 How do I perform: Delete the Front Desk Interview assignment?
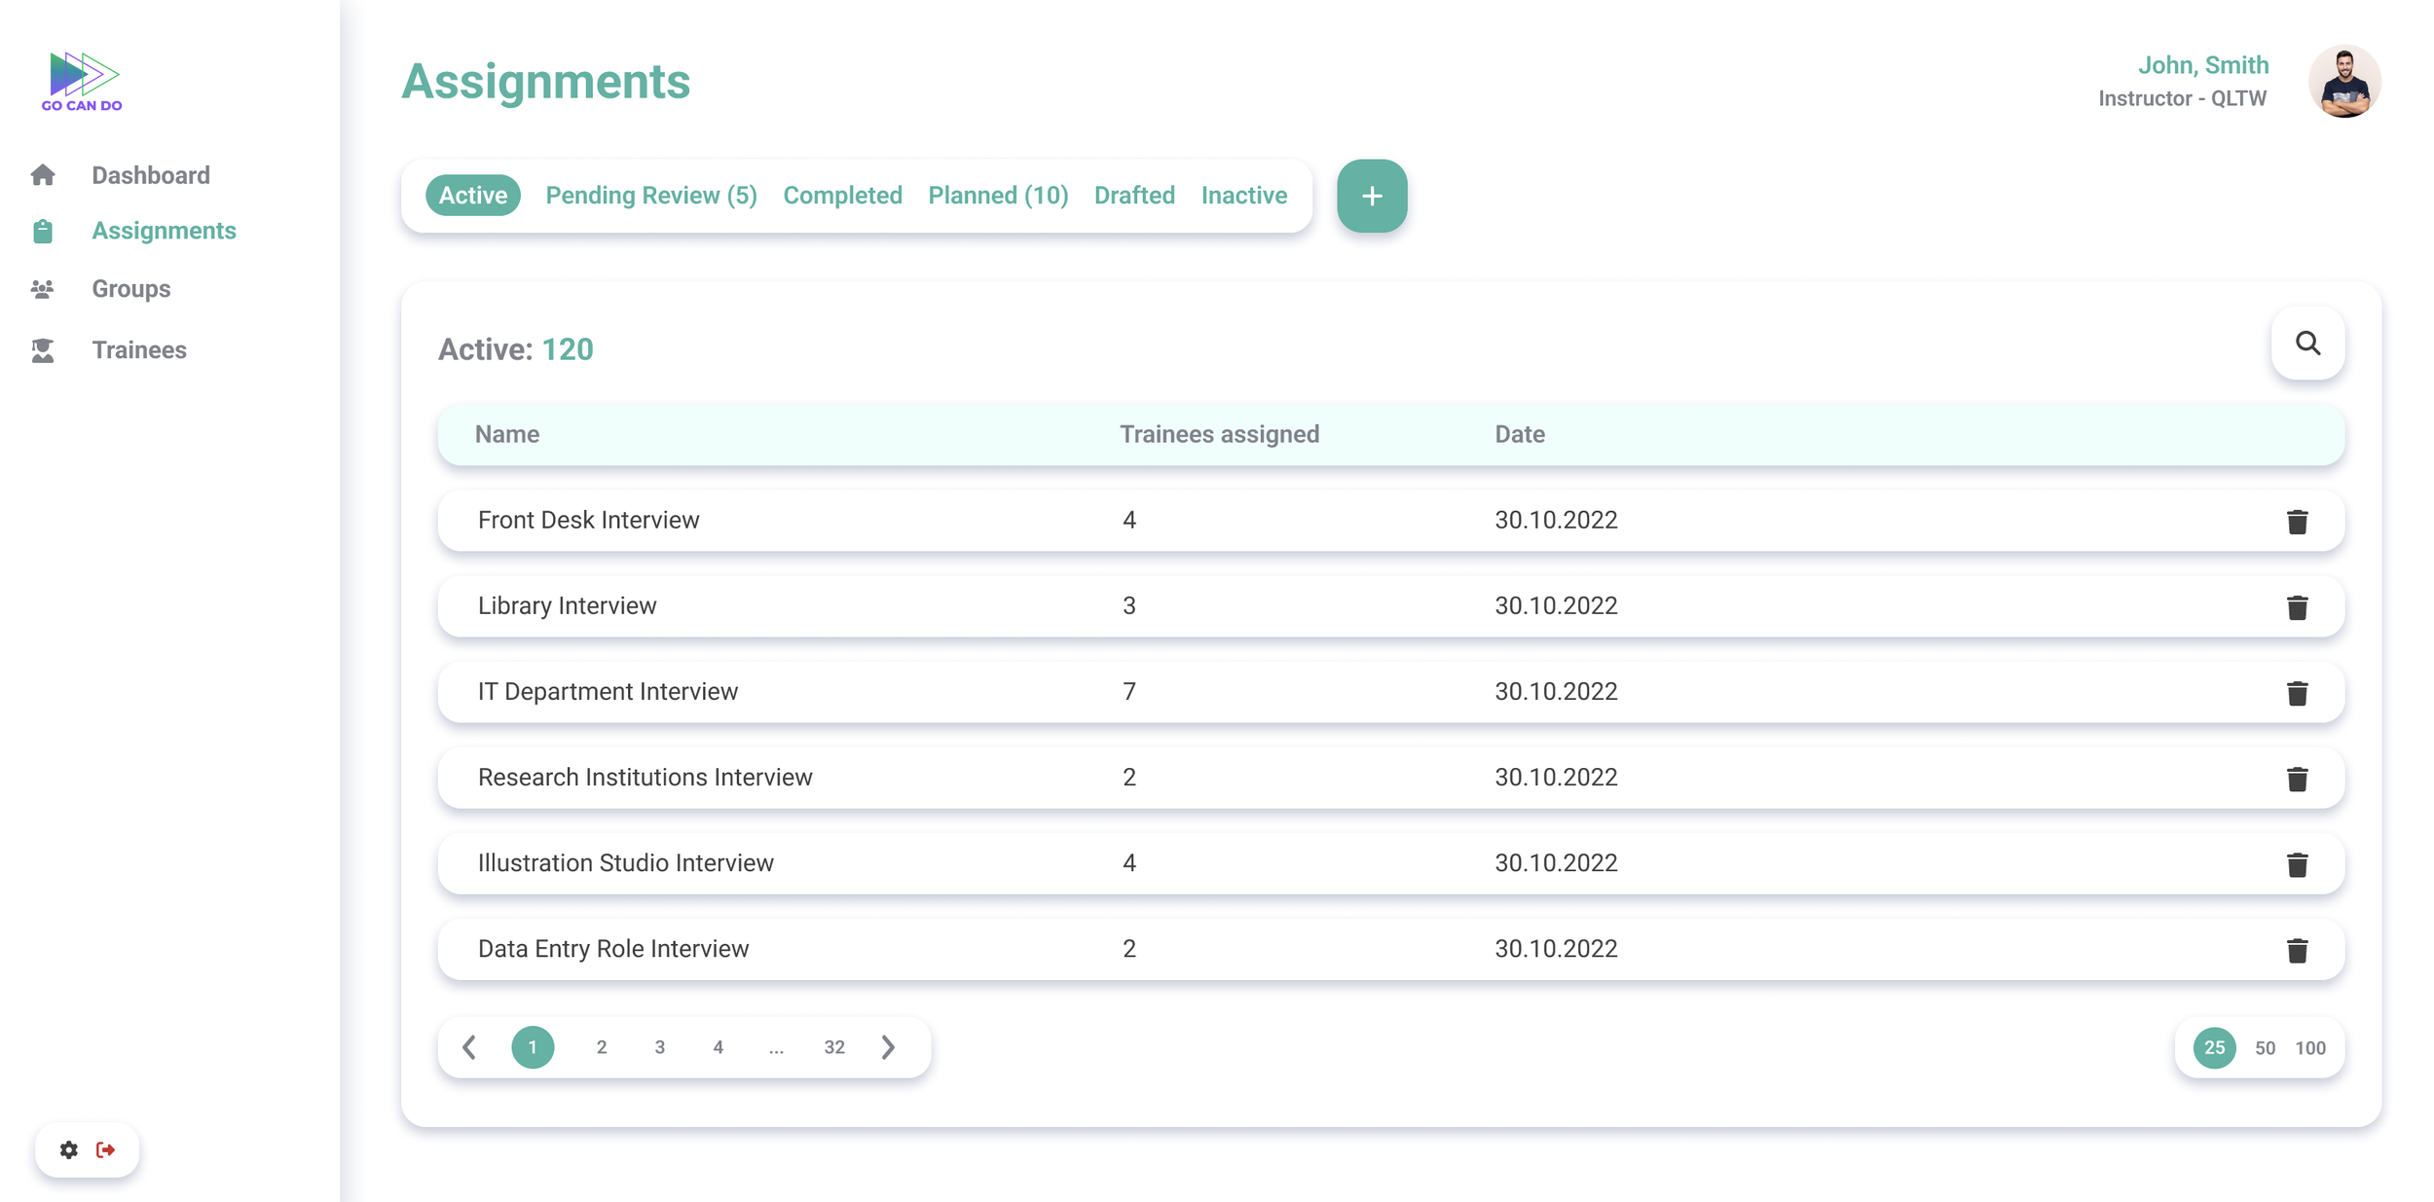(x=2297, y=522)
